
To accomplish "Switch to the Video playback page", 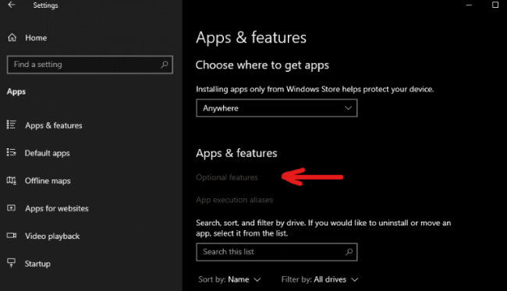I will tap(52, 236).
